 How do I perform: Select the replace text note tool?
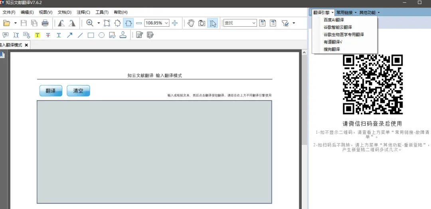point(27,35)
